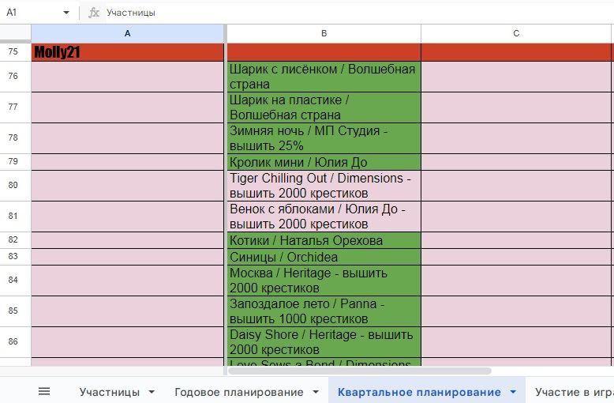Click the fx formula icon
The height and width of the screenshot is (403, 614).
94,13
